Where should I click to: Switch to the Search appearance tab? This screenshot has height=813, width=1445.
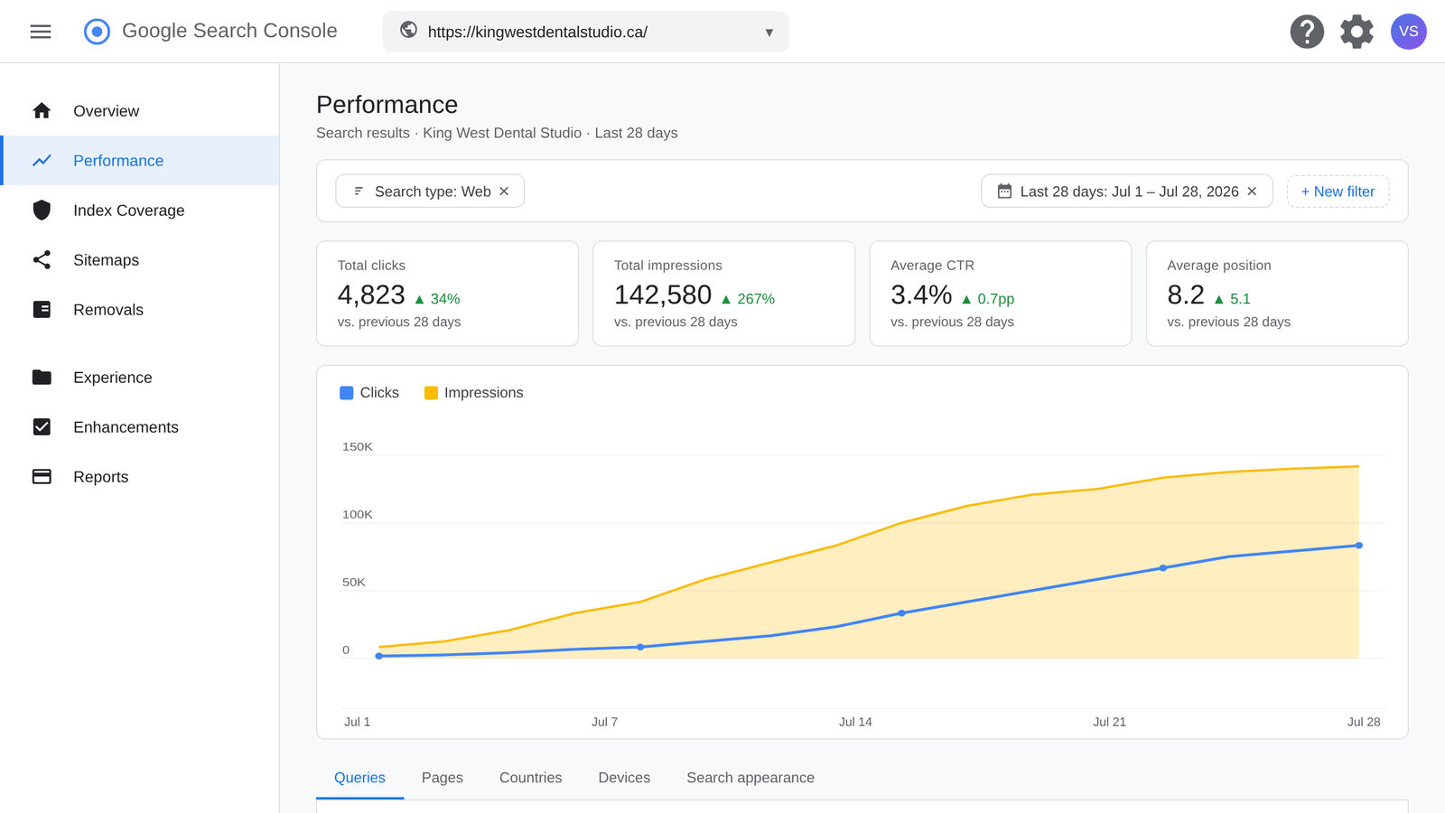point(750,778)
